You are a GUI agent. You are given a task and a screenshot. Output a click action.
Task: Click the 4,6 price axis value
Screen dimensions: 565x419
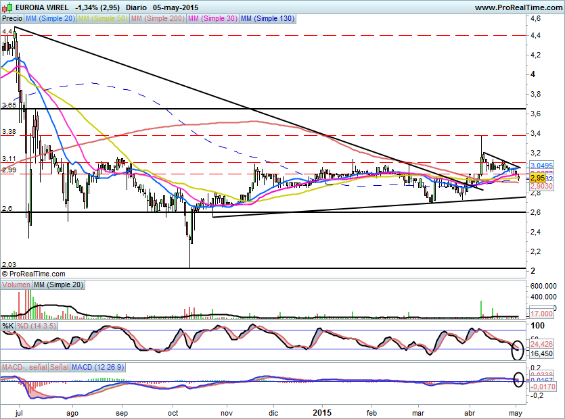(x=535, y=18)
